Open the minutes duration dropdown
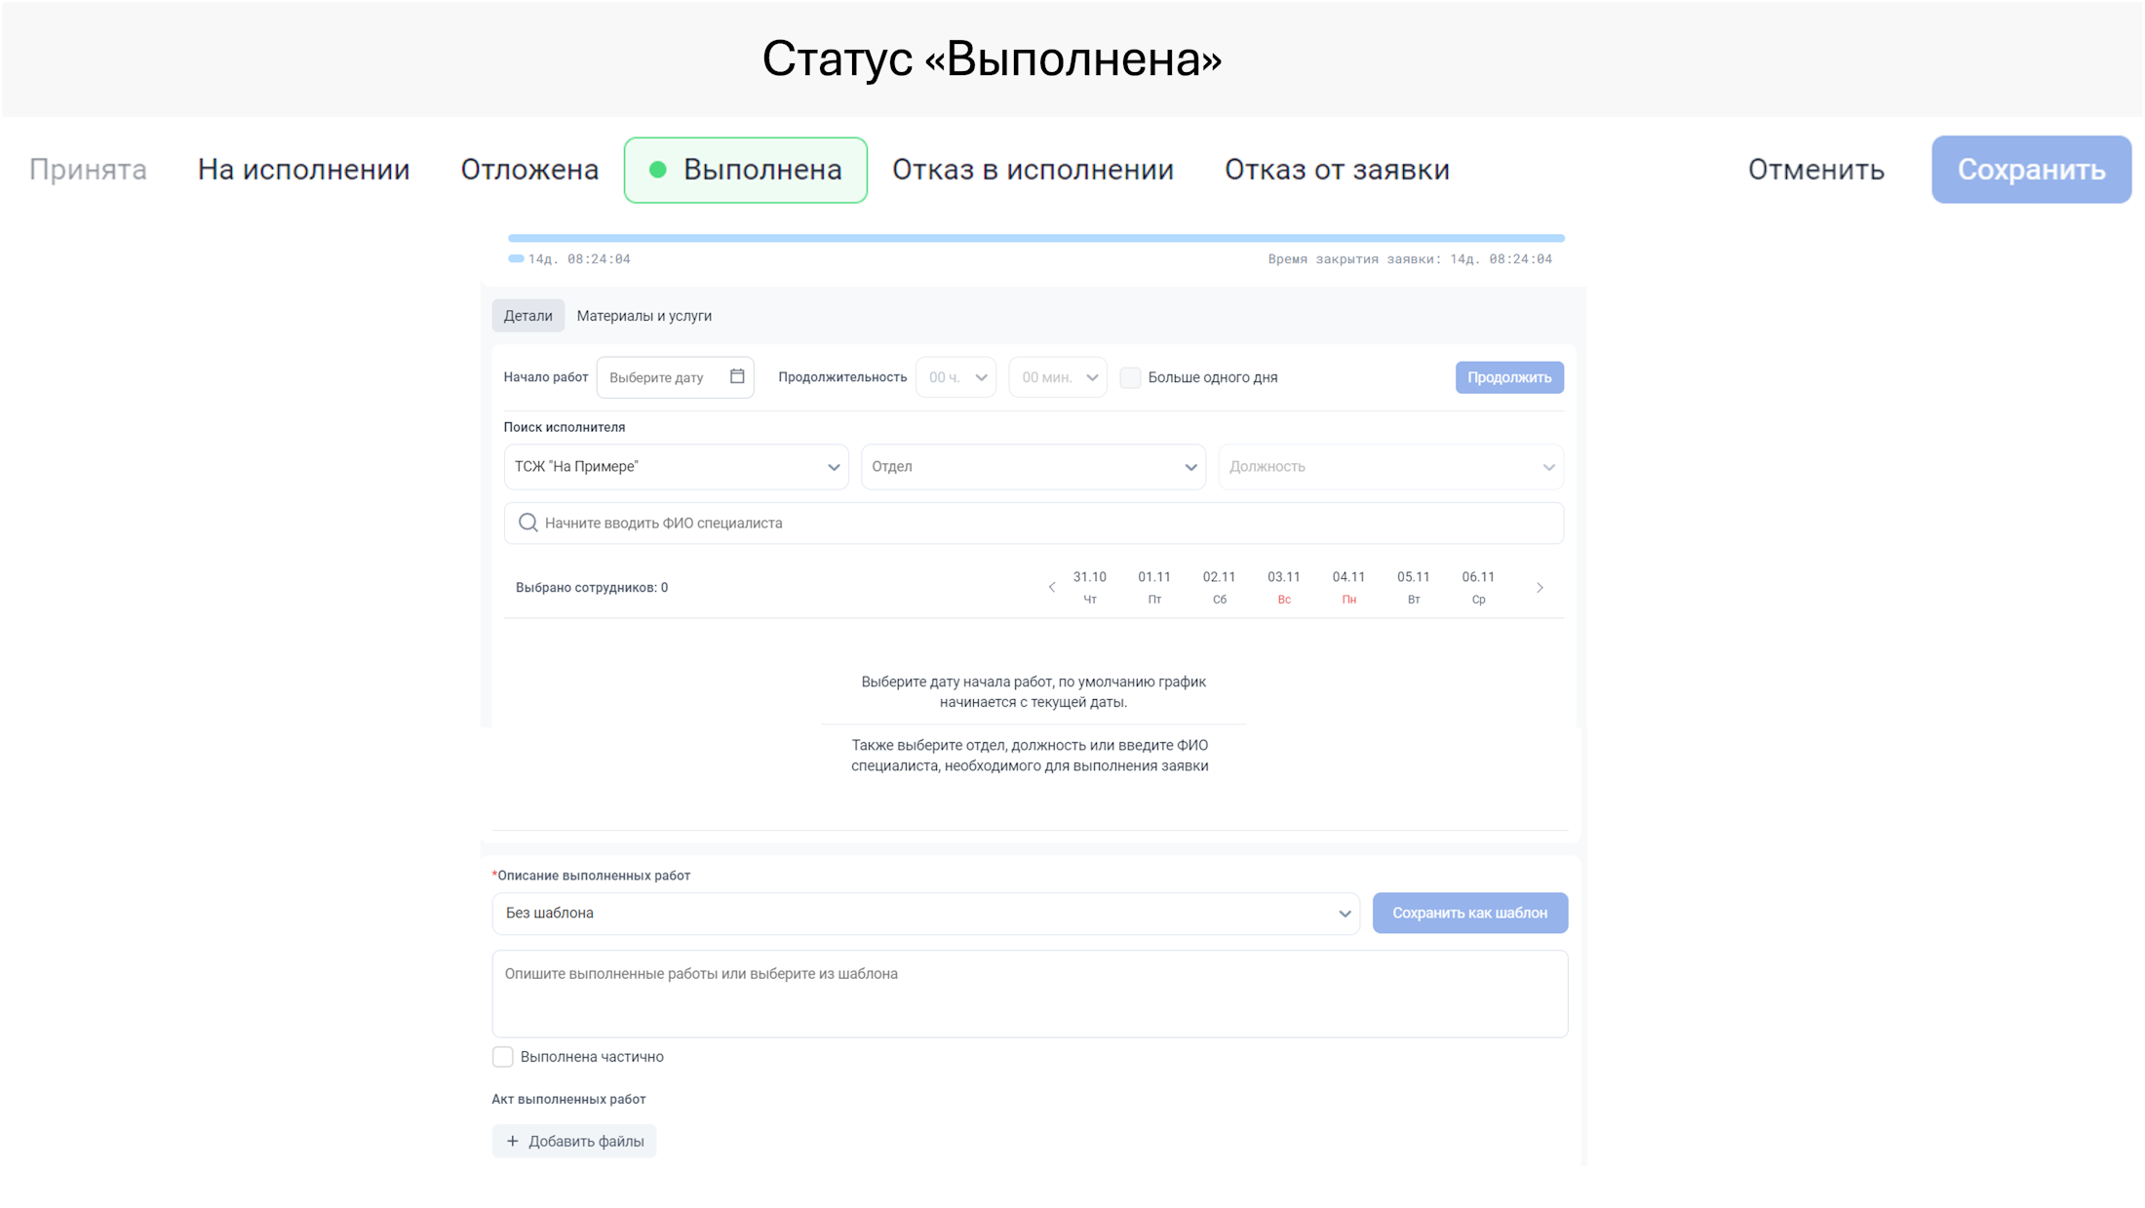This screenshot has width=2145, height=1208. 1058,377
